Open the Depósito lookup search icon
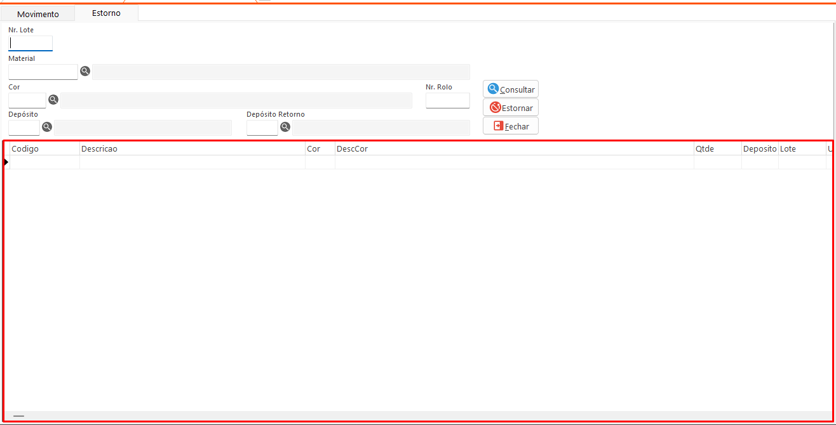 (x=47, y=127)
